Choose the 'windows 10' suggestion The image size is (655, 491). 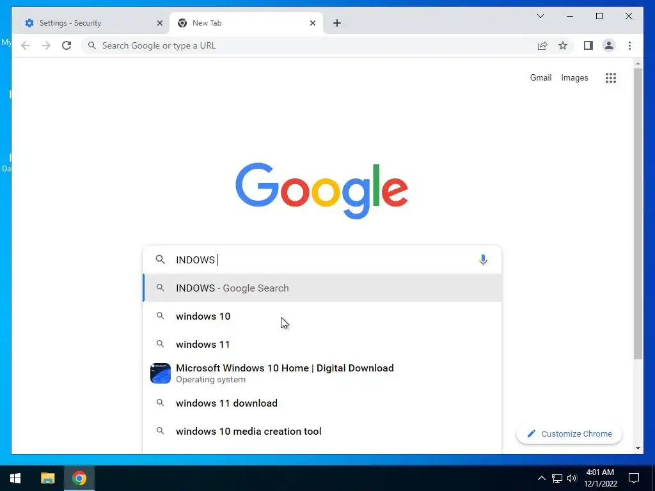[322, 316]
